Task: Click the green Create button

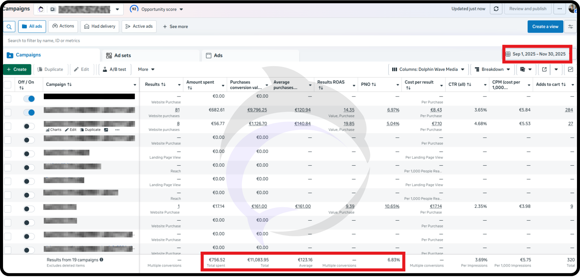Action: click(17, 69)
